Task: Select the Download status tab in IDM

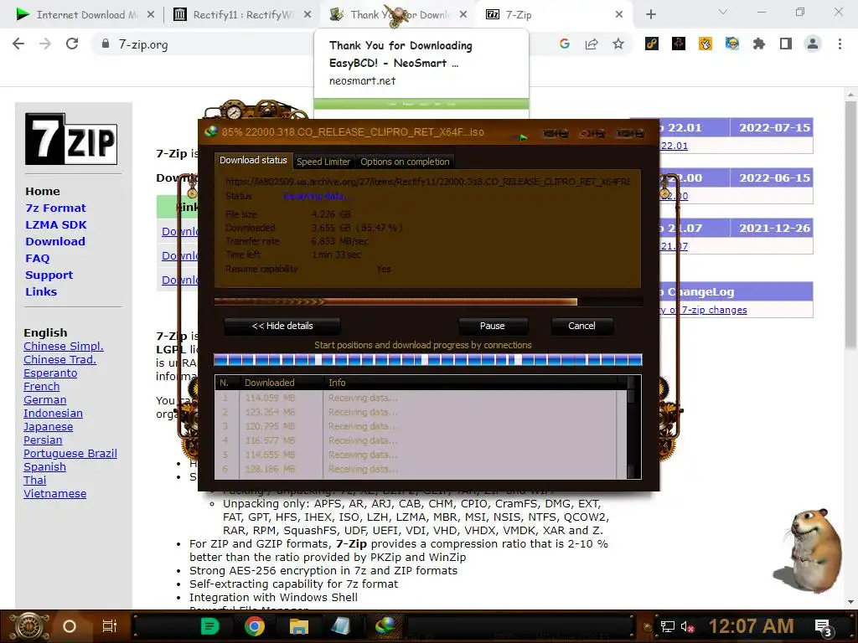Action: pos(253,160)
